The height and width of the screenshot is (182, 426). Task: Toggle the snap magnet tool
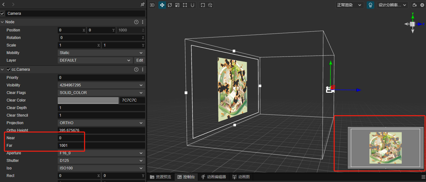point(192,5)
